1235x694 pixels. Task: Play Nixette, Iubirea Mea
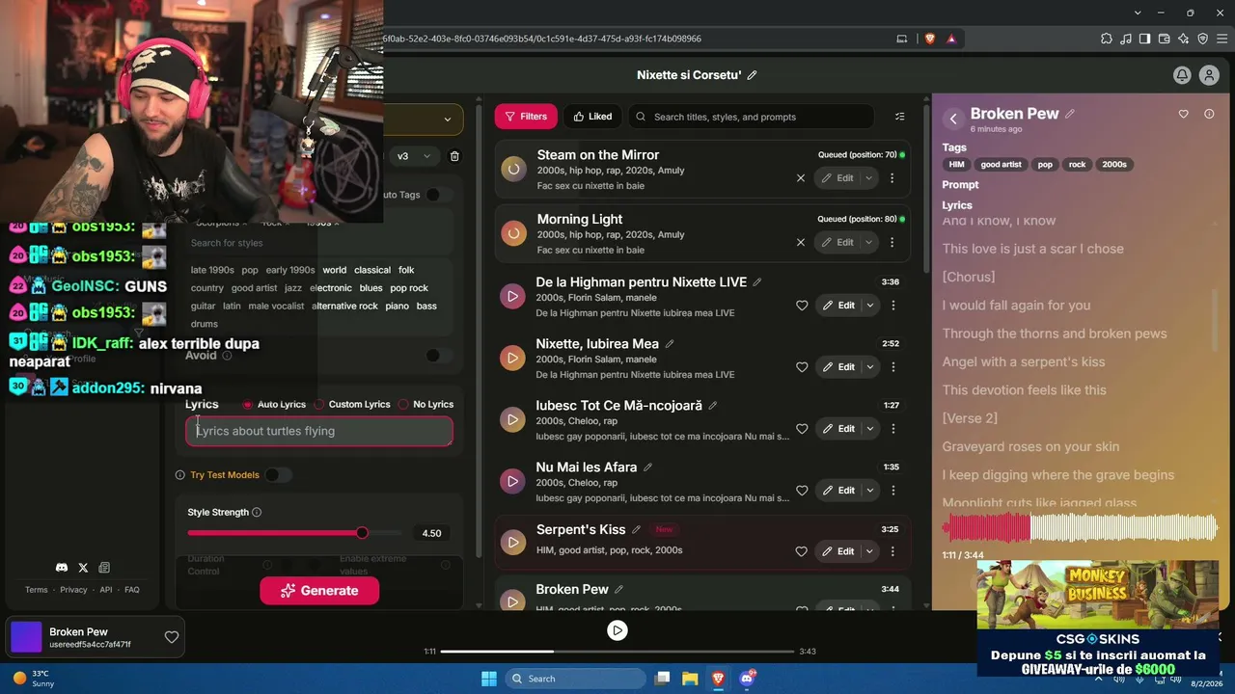click(512, 358)
